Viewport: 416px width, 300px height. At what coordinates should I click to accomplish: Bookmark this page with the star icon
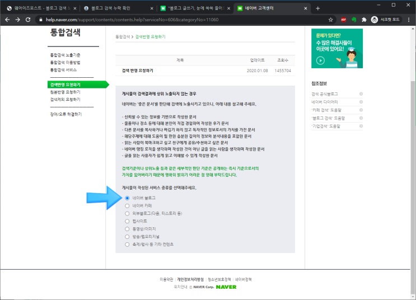[330, 20]
